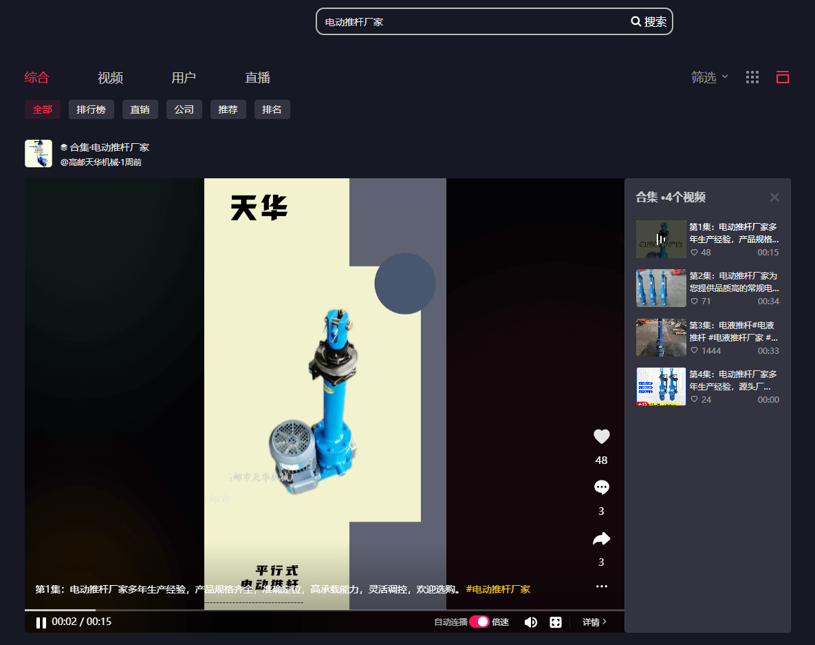Screen dimensions: 815x645
Task: Click the share arrow icon
Action: pyautogui.click(x=601, y=538)
